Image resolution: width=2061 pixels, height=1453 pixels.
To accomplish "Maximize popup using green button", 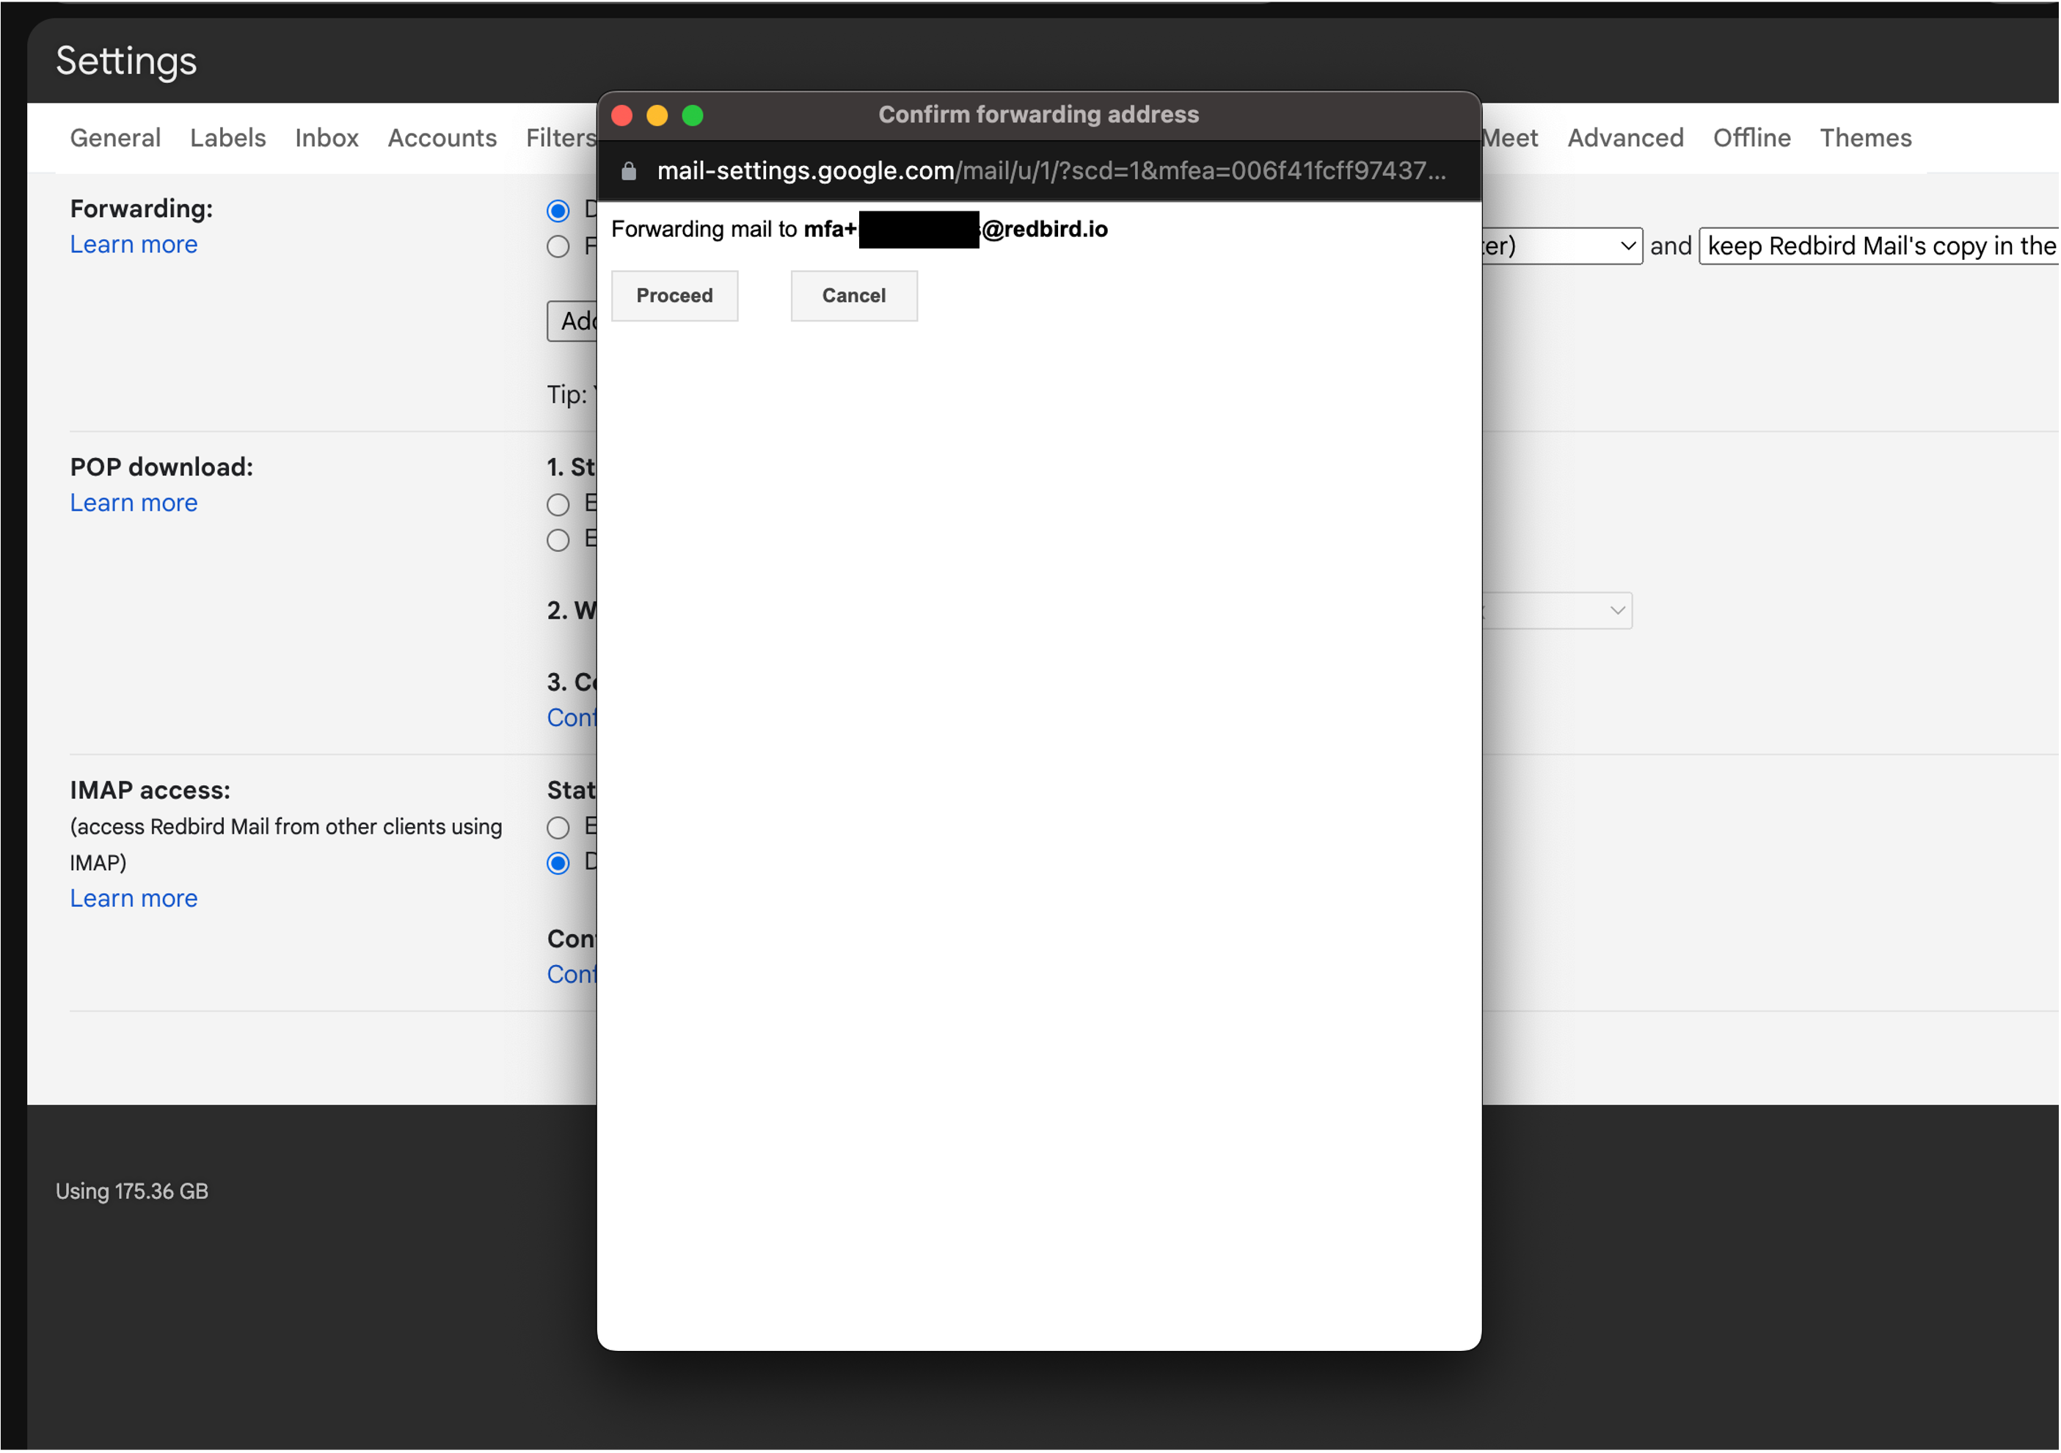I will coord(692,115).
